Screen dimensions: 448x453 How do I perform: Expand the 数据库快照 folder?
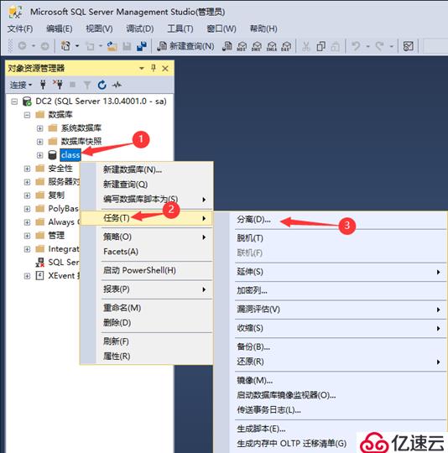40,142
